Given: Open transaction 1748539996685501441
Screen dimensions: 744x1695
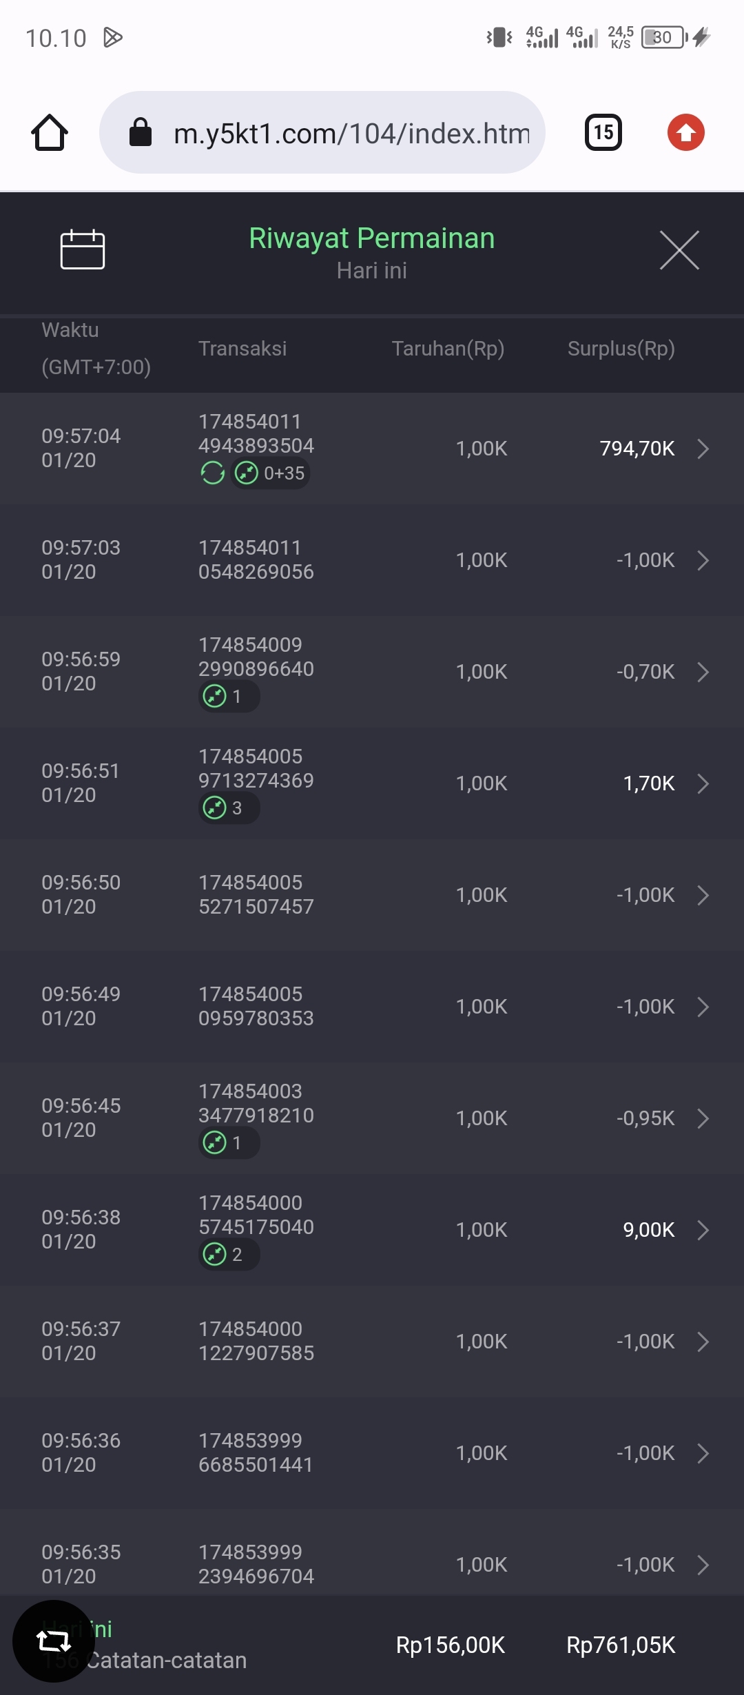Looking at the screenshot, I should (256, 1452).
